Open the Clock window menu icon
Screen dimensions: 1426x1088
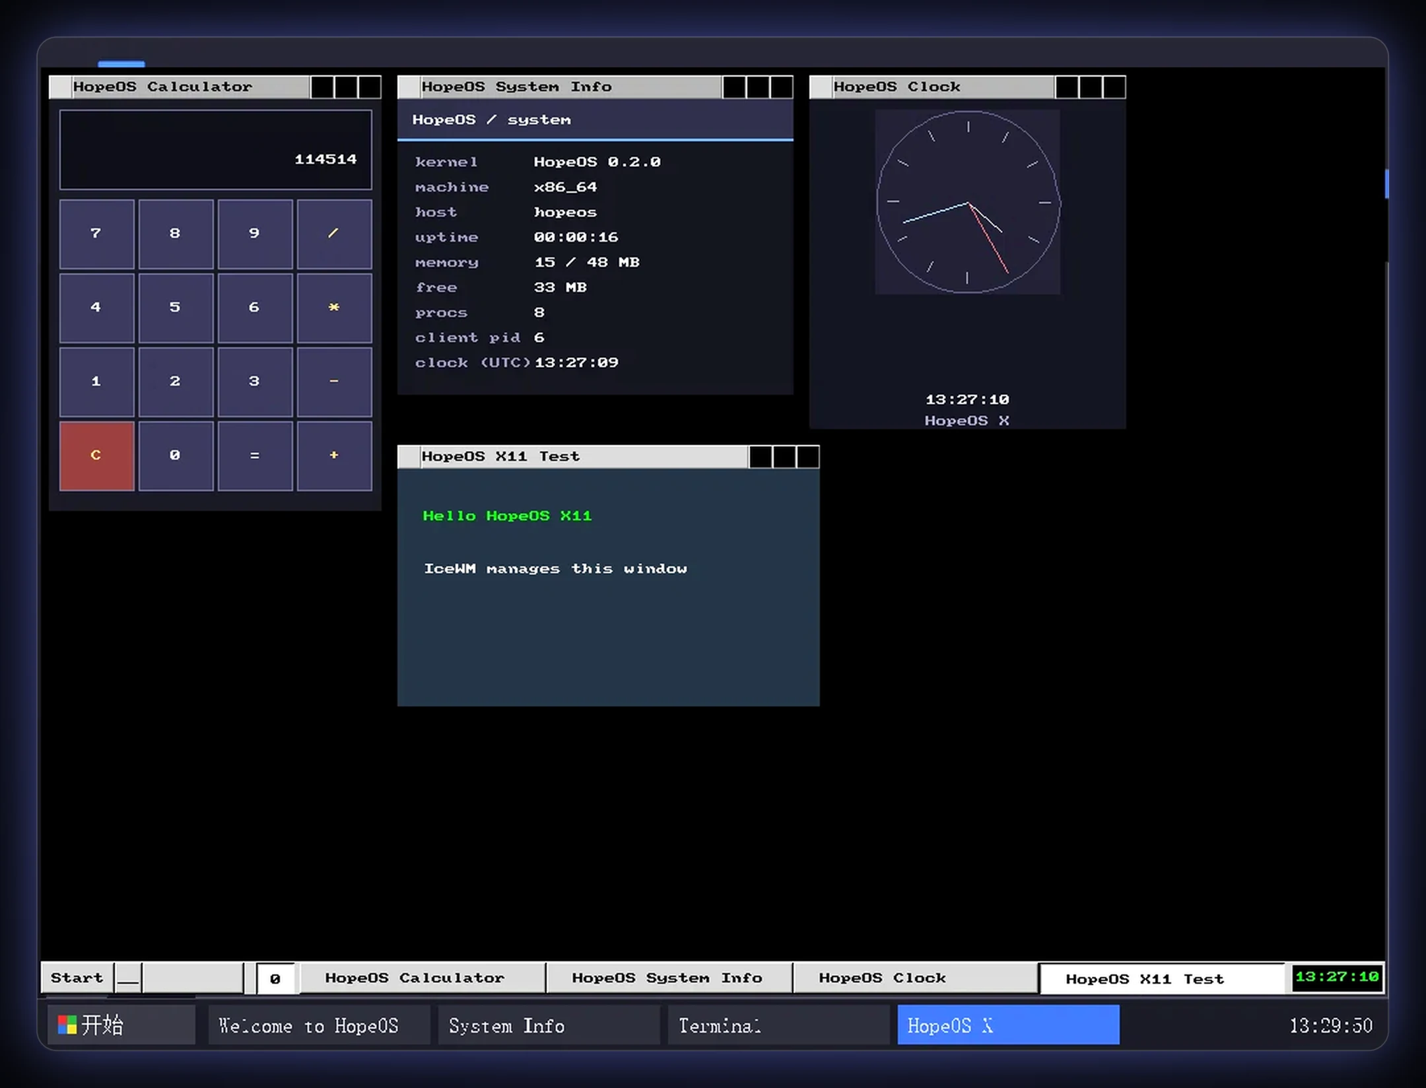pos(821,87)
